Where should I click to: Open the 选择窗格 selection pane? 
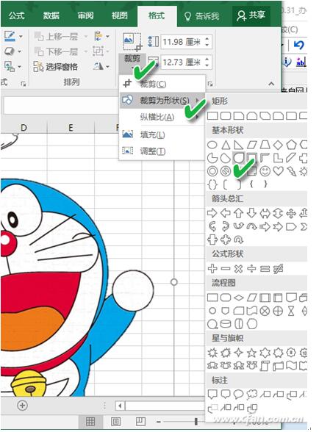(x=55, y=67)
